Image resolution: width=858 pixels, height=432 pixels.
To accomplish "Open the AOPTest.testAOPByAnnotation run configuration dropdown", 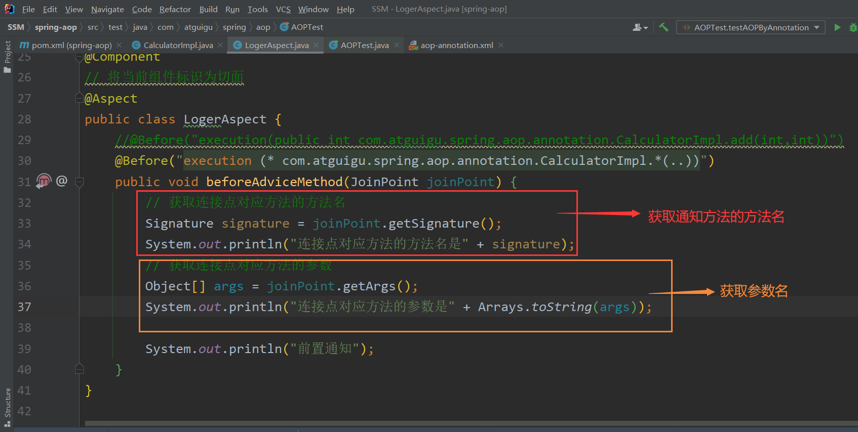I will [751, 27].
